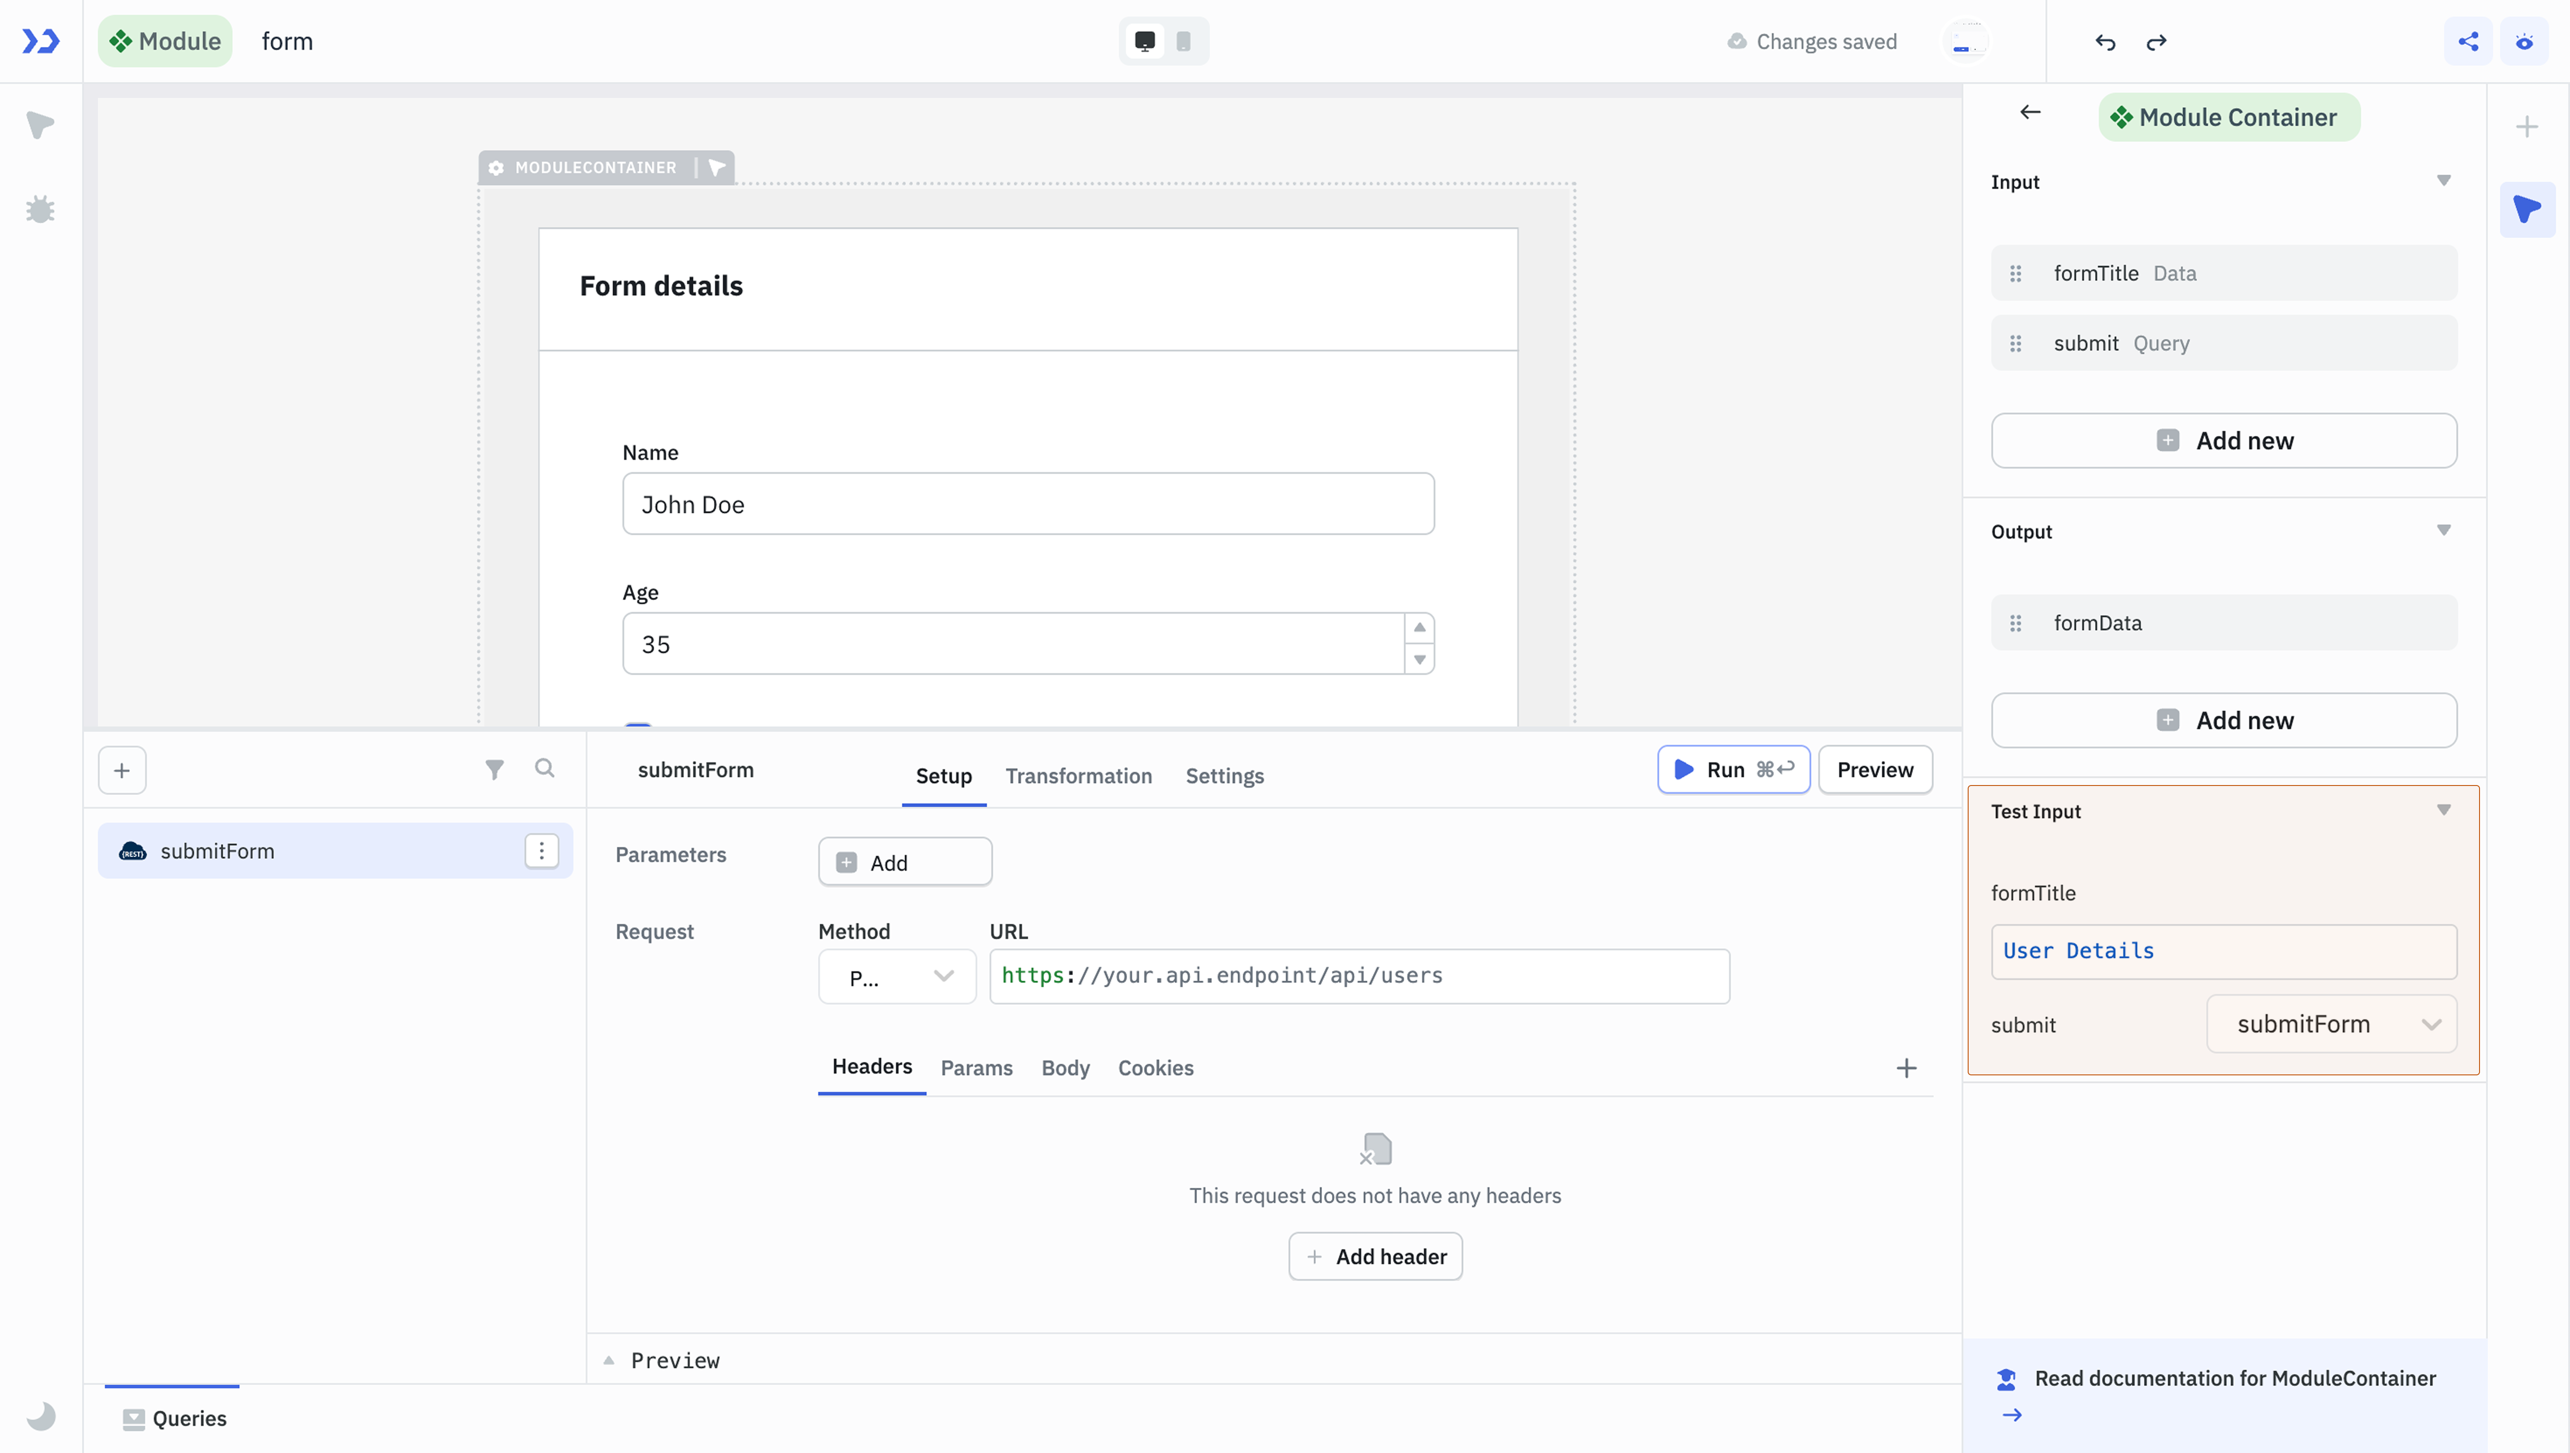Click the filter queries funnel icon
Image resolution: width=2570 pixels, height=1453 pixels.
click(494, 769)
